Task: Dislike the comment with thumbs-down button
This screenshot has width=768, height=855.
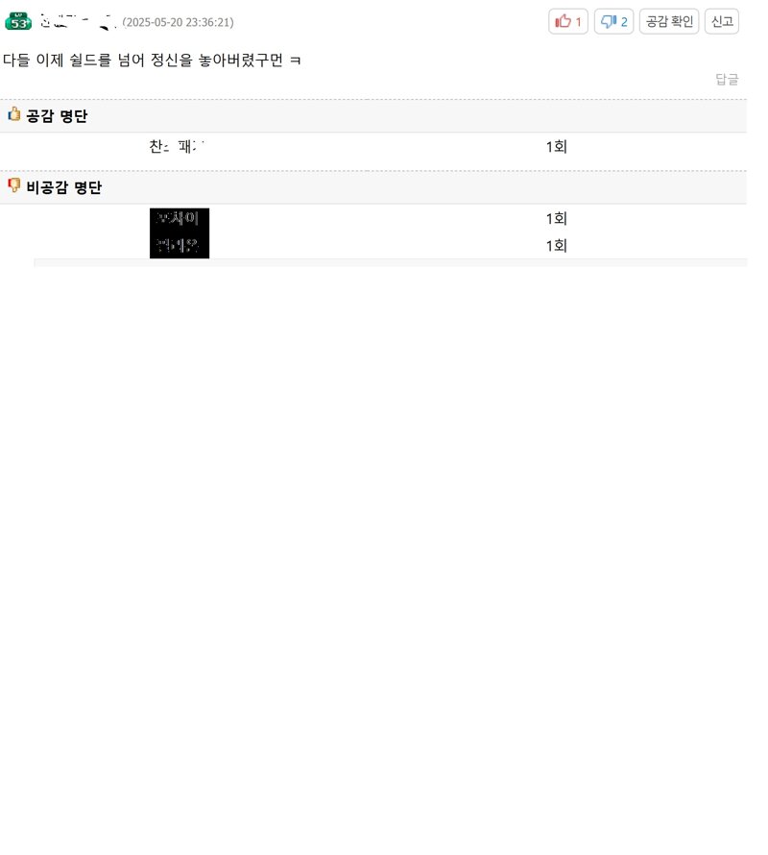Action: [613, 22]
